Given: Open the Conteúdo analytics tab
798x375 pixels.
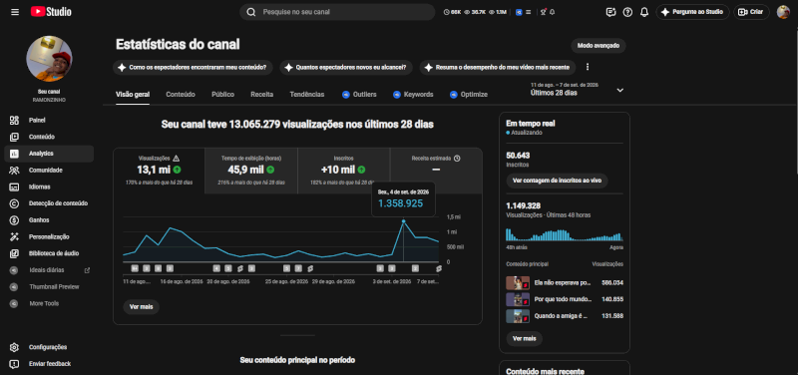Looking at the screenshot, I should (x=181, y=94).
